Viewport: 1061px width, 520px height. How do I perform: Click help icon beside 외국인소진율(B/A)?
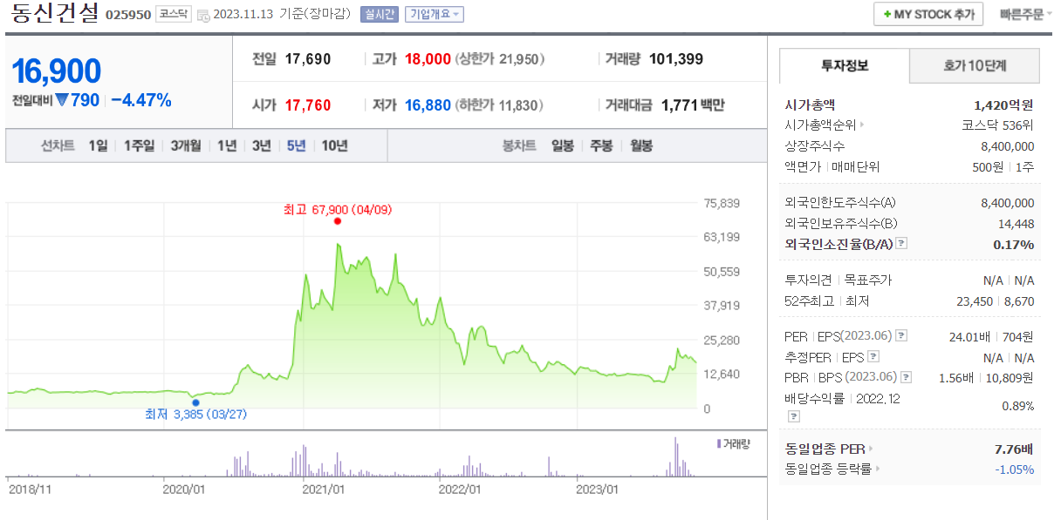[x=902, y=244]
